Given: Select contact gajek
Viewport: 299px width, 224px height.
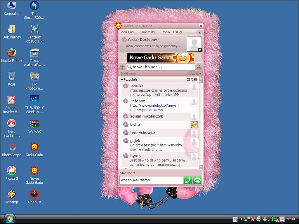Looking at the screenshot, I should coord(160,145).
